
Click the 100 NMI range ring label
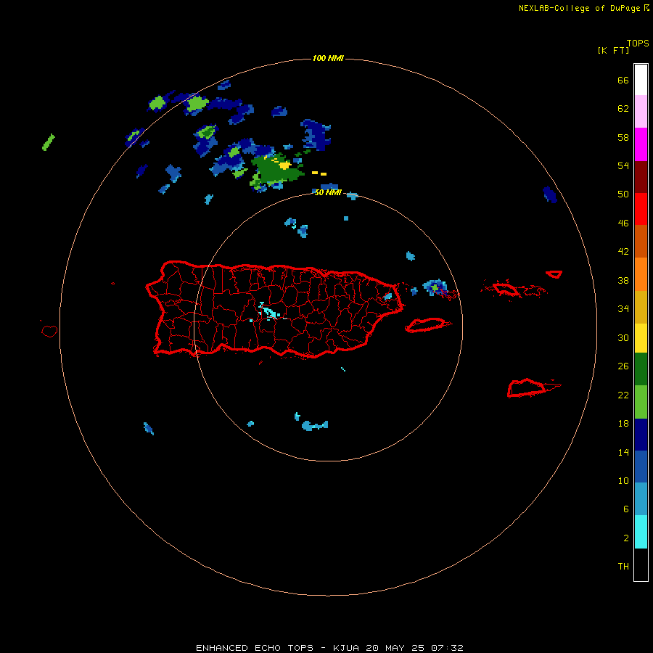[x=328, y=58]
